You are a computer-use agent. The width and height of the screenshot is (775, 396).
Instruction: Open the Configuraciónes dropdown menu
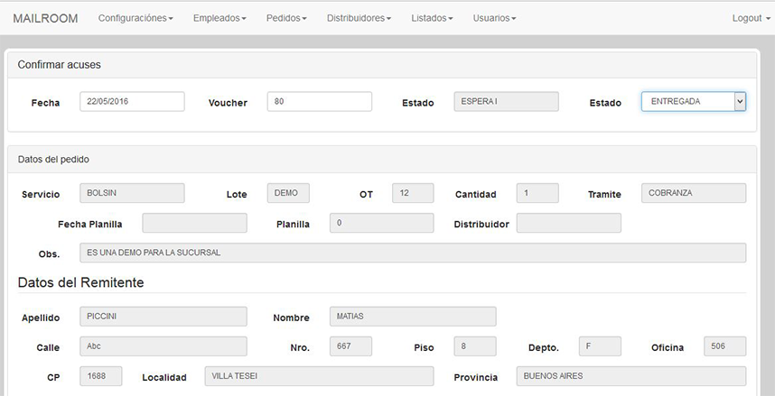pyautogui.click(x=135, y=18)
